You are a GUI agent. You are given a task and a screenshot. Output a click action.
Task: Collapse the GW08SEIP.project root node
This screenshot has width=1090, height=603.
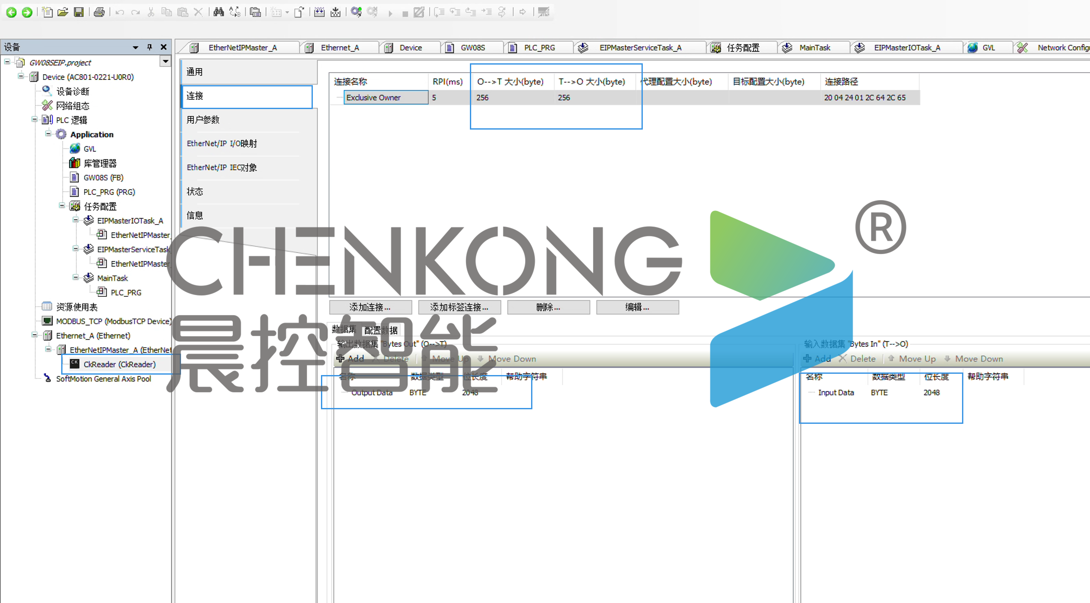click(x=7, y=62)
